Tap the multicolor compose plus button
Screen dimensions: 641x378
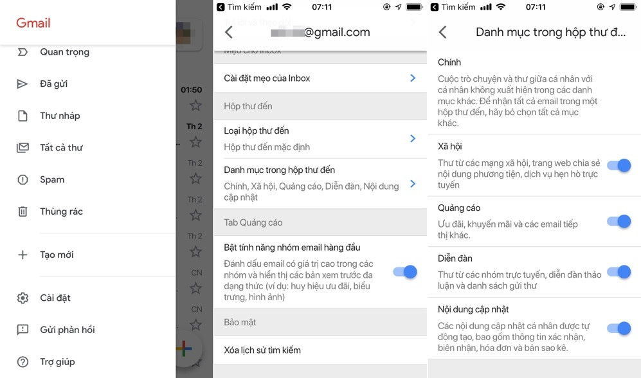pos(185,348)
